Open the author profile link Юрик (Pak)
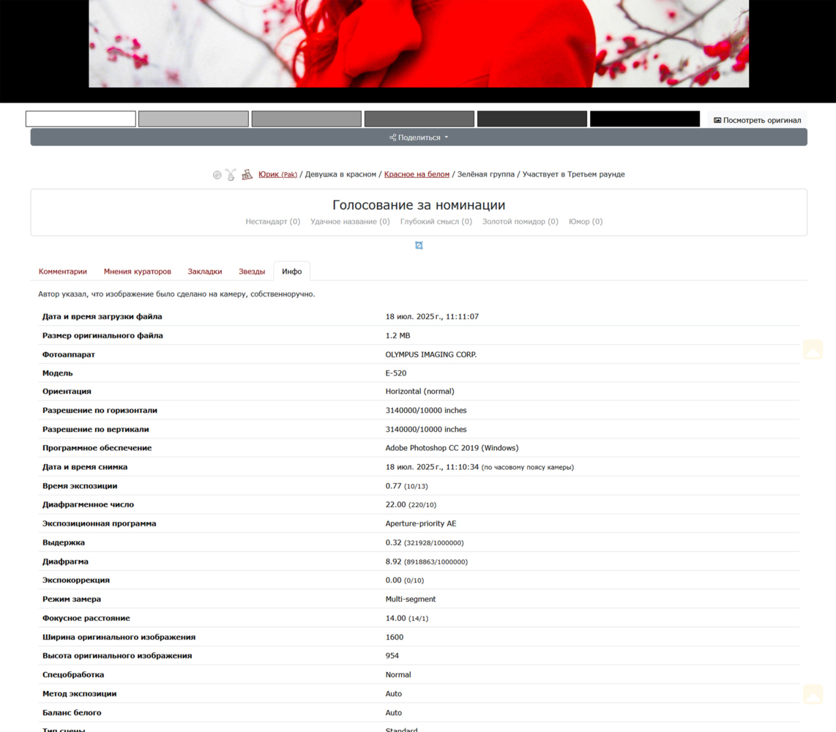This screenshot has width=836, height=732. 277,174
